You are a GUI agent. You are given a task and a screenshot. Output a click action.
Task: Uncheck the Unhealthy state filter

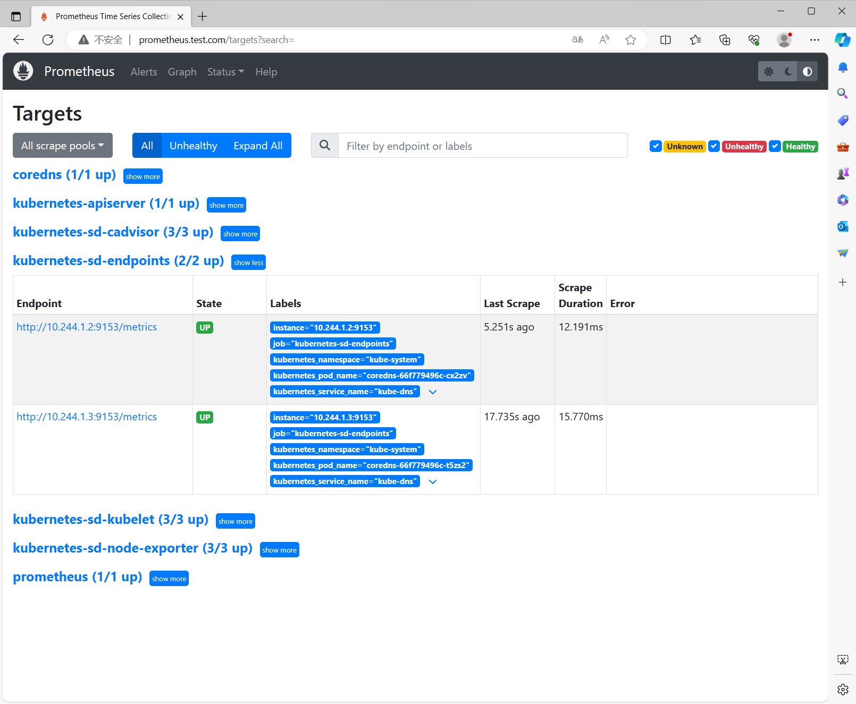[x=714, y=146]
